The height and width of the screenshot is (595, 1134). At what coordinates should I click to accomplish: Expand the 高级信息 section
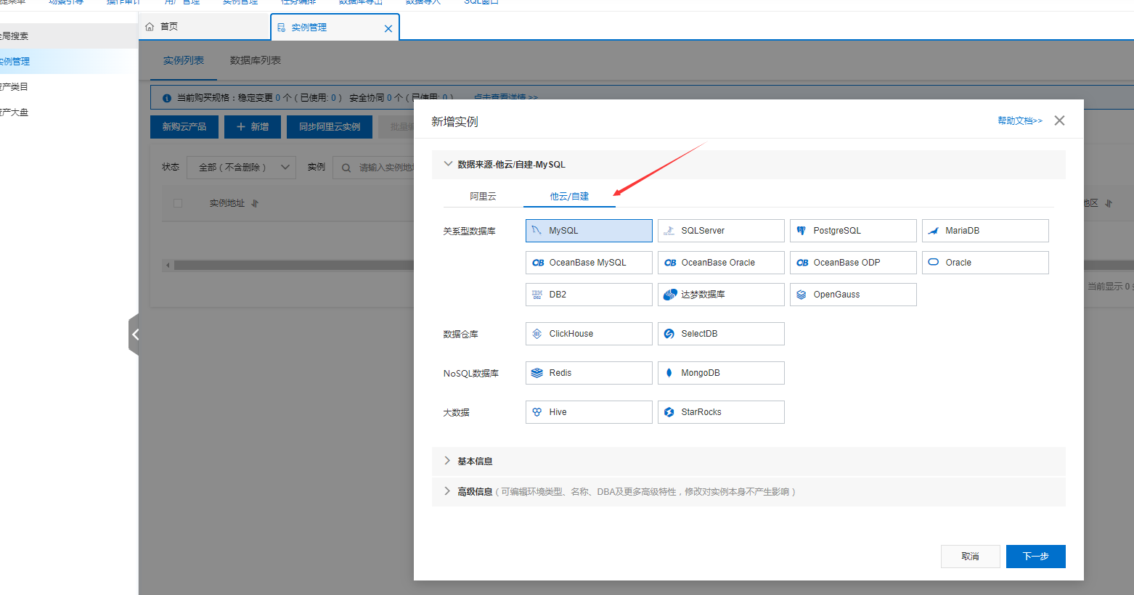click(447, 491)
